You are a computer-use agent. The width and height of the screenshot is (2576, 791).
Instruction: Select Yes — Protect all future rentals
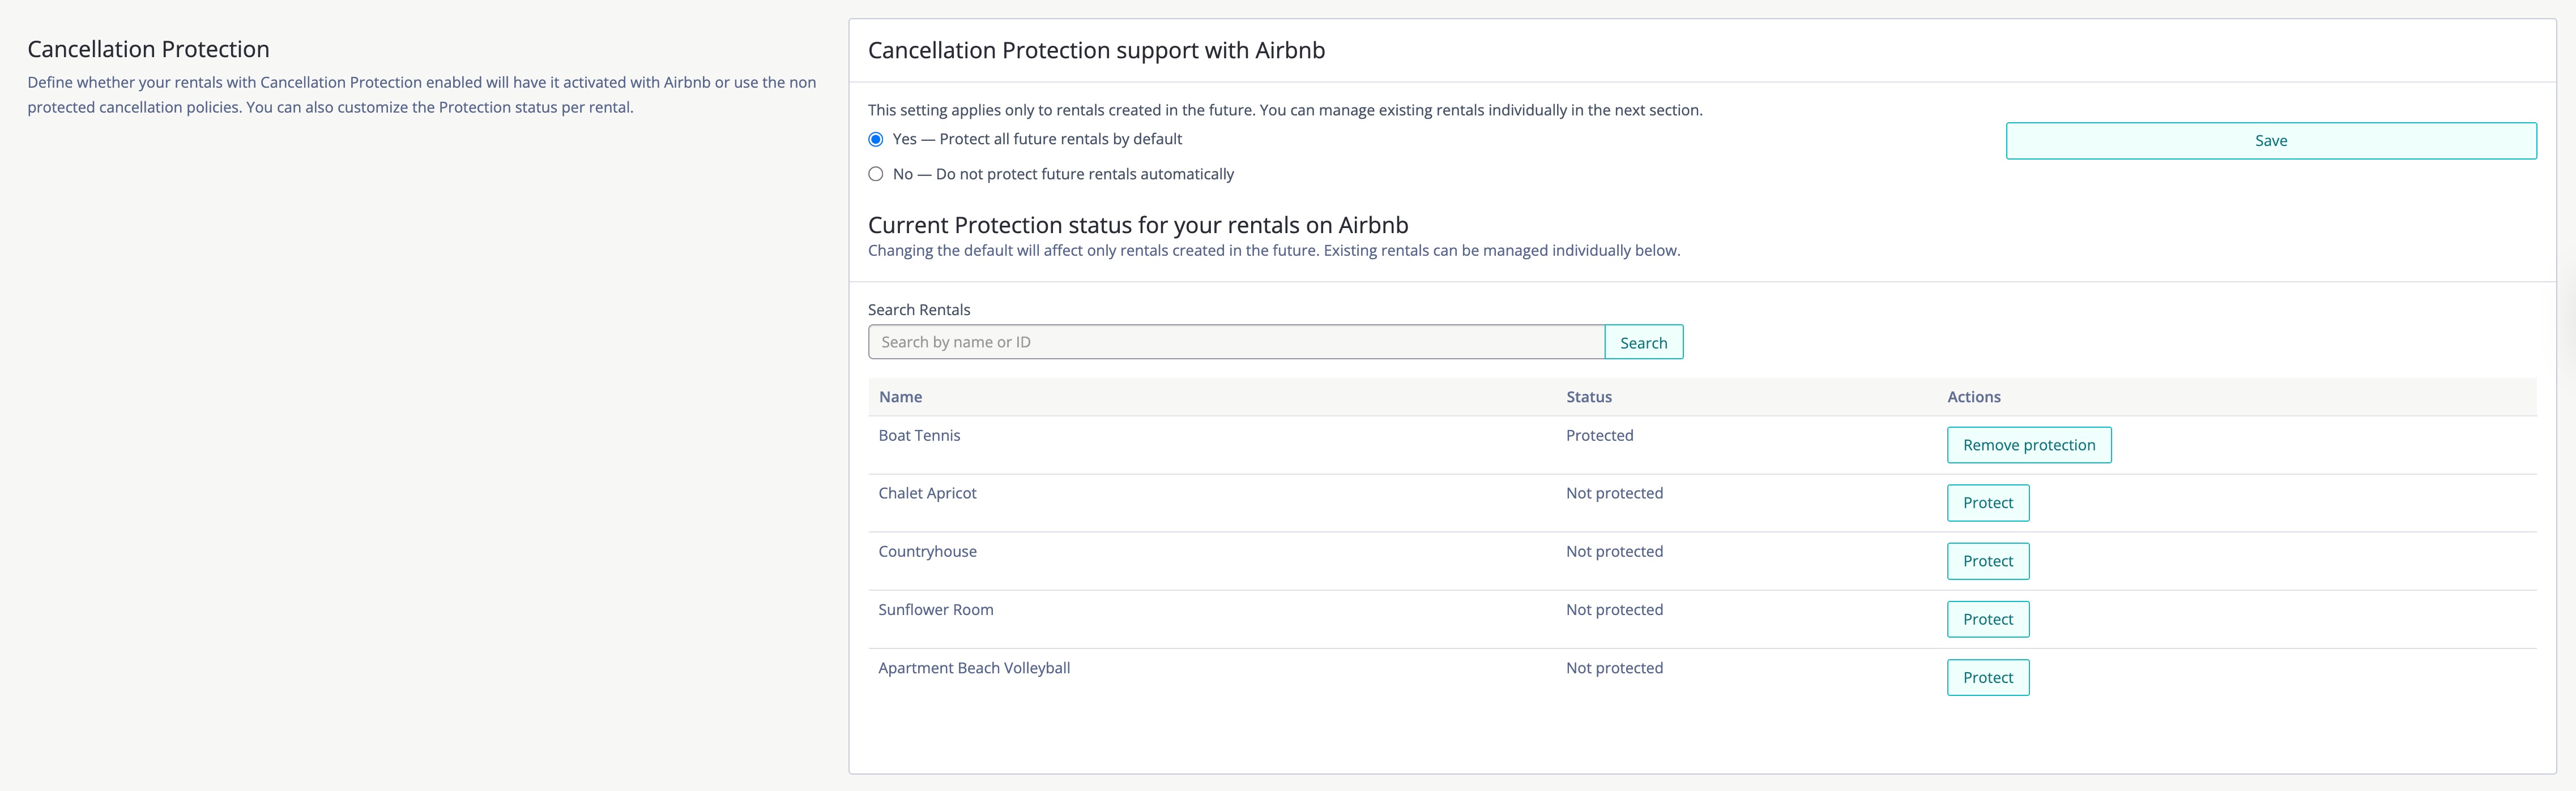click(x=876, y=140)
